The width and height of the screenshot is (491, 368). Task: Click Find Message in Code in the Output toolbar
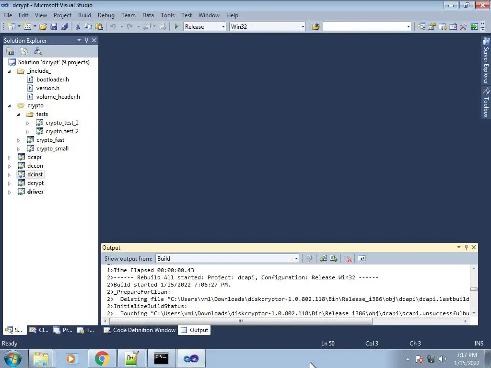tap(309, 258)
